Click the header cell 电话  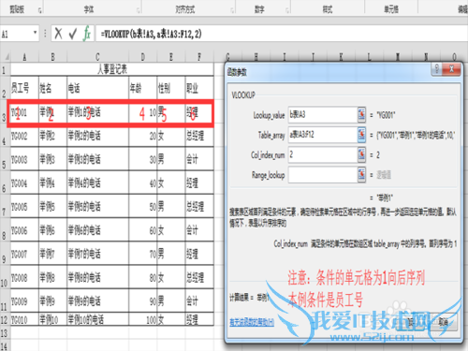[x=97, y=88]
